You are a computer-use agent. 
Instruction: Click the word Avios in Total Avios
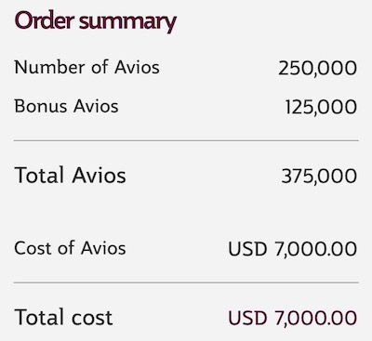99,175
